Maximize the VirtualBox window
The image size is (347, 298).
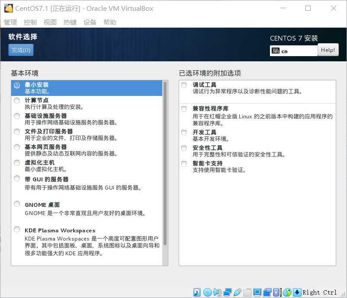(x=308, y=8)
